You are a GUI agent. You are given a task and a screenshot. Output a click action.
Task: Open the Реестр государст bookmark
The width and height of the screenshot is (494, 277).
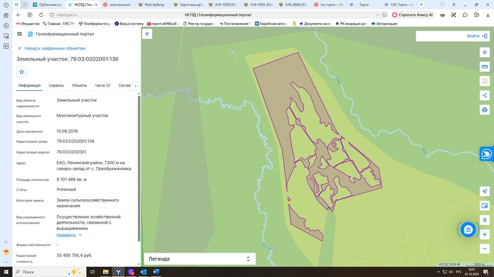(x=199, y=24)
